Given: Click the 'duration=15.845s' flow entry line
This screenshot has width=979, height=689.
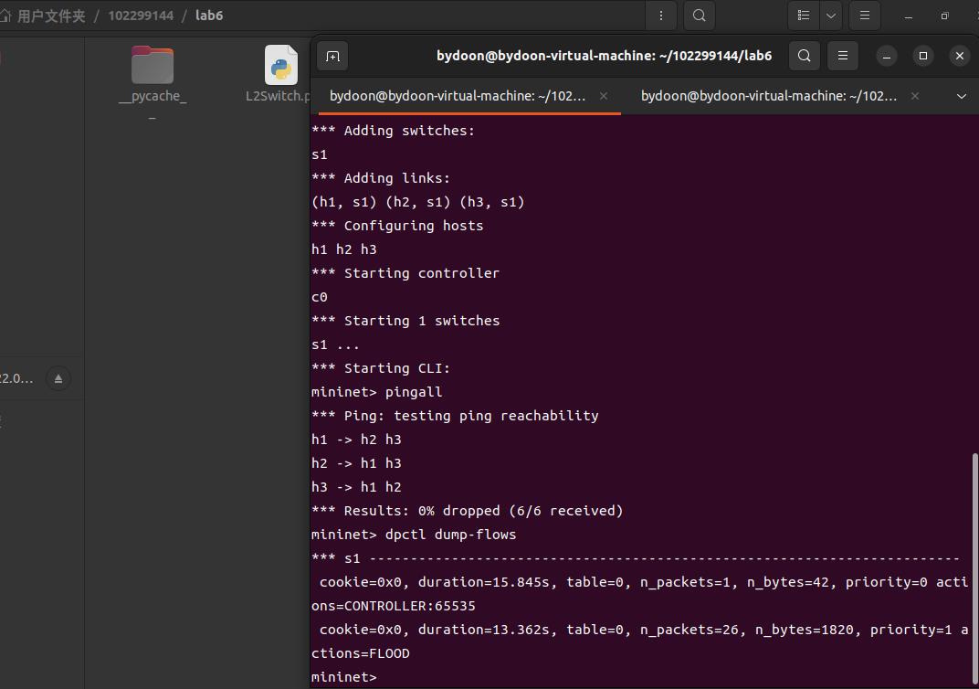Looking at the screenshot, I should pos(644,582).
